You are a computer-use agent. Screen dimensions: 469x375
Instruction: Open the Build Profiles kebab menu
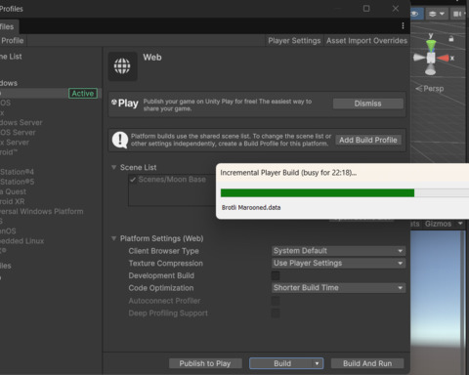click(403, 25)
